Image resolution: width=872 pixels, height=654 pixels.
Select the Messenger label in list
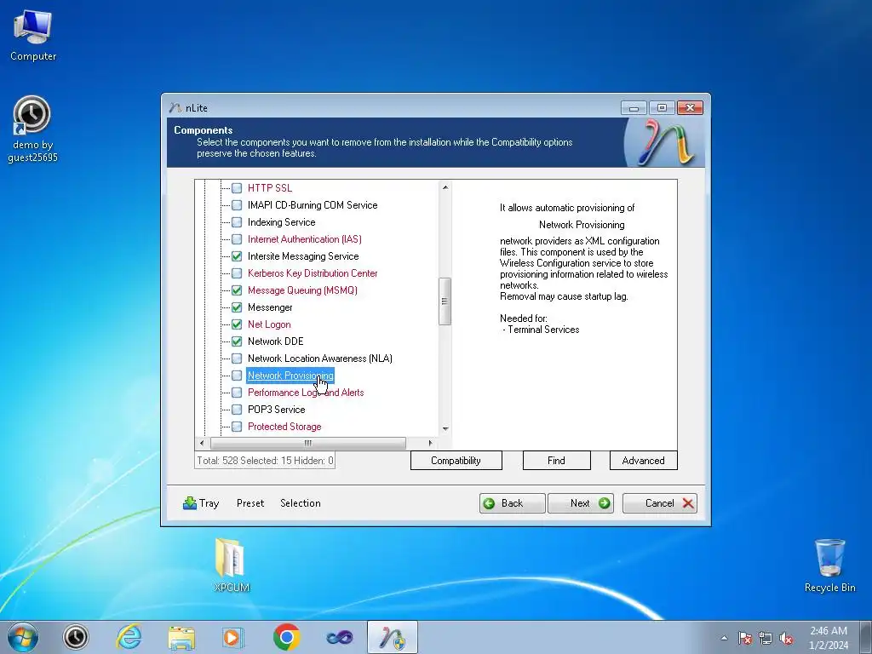click(x=270, y=307)
